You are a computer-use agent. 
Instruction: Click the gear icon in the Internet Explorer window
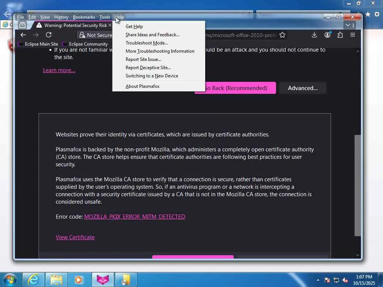pyautogui.click(x=377, y=15)
